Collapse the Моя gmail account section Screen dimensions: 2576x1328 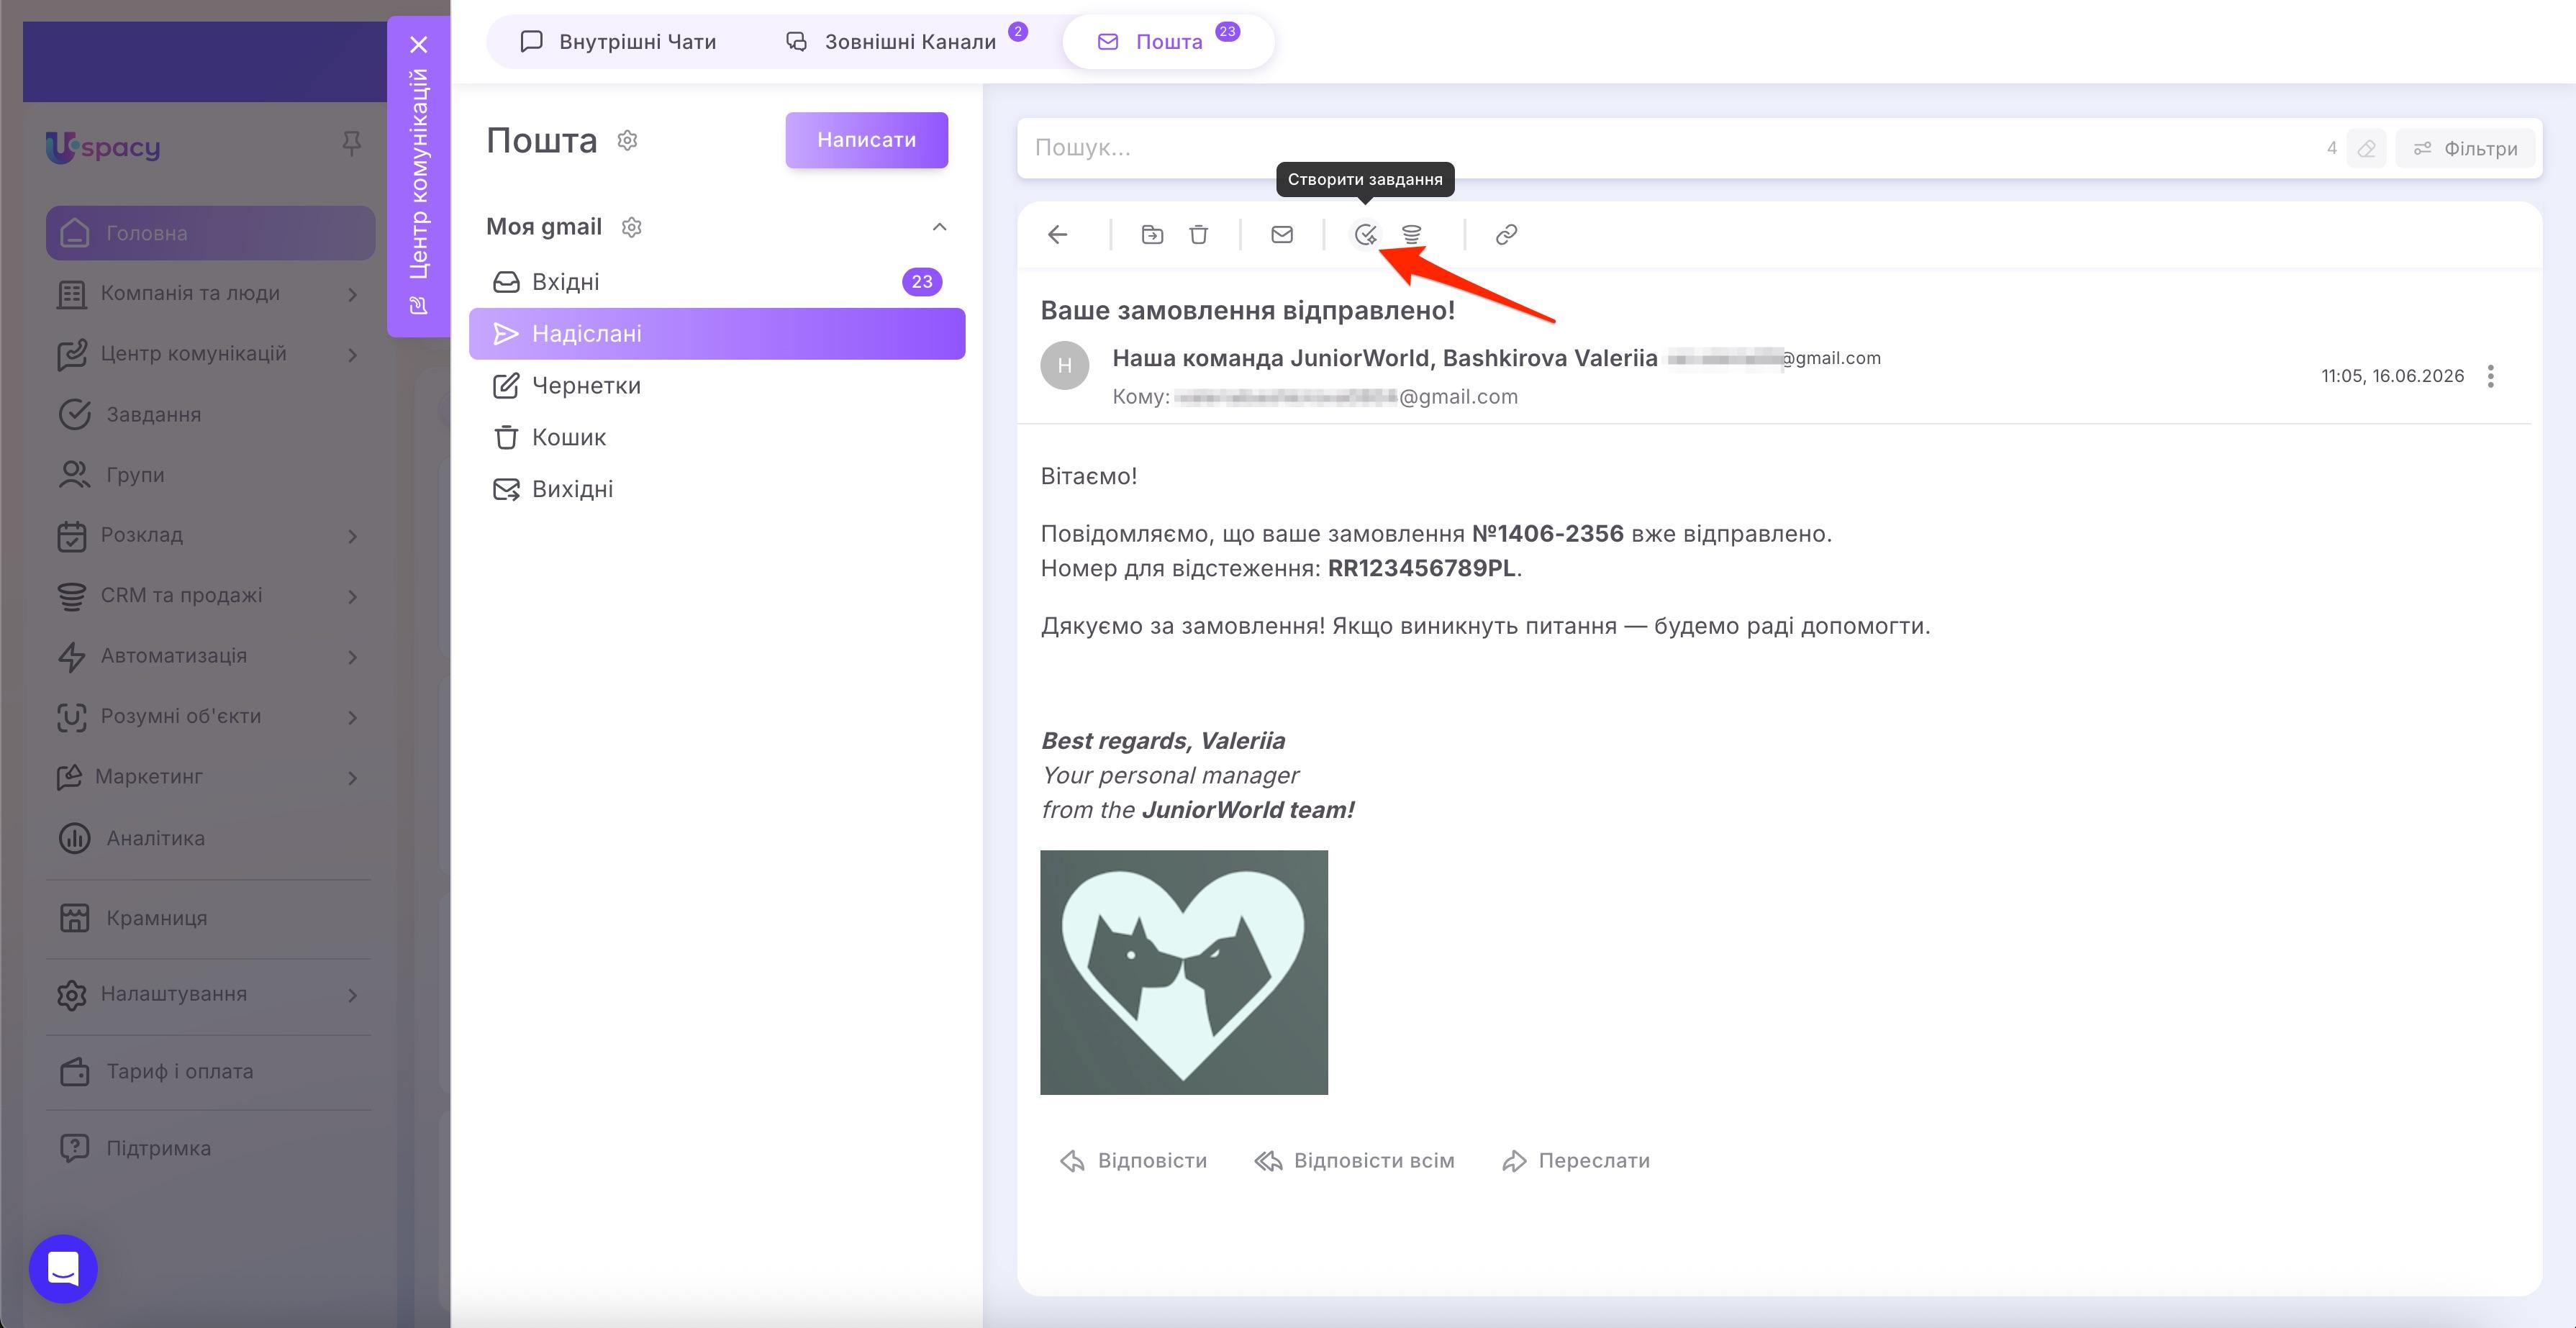click(x=939, y=227)
